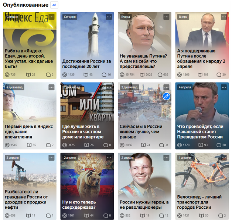The image size is (232, 222).
Task: Click the blue pencil edit icon on Red Square card
Action: (166, 97)
